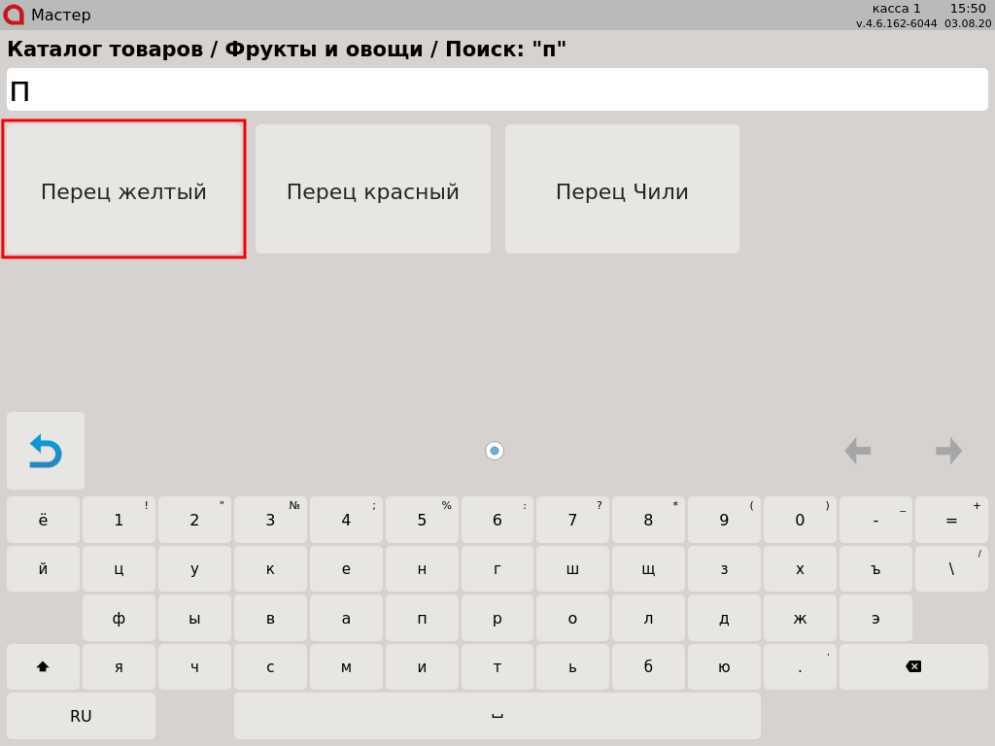995x746 pixels.
Task: Type the letter е on the keyboard
Action: [x=346, y=569]
